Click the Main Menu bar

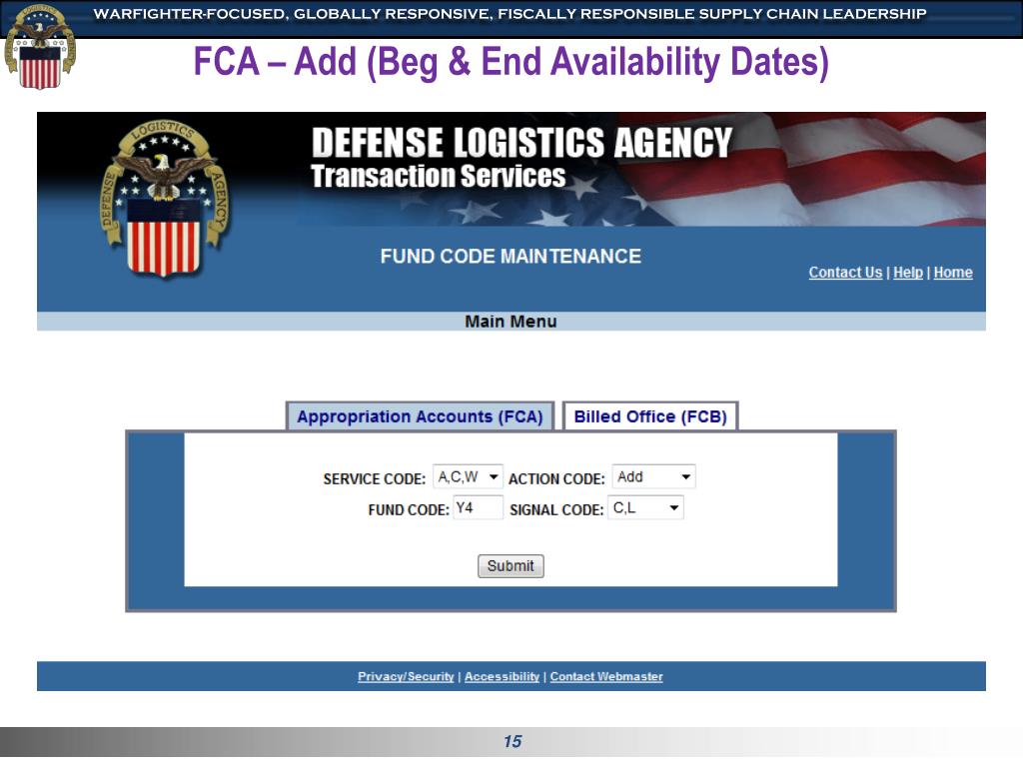click(x=511, y=321)
